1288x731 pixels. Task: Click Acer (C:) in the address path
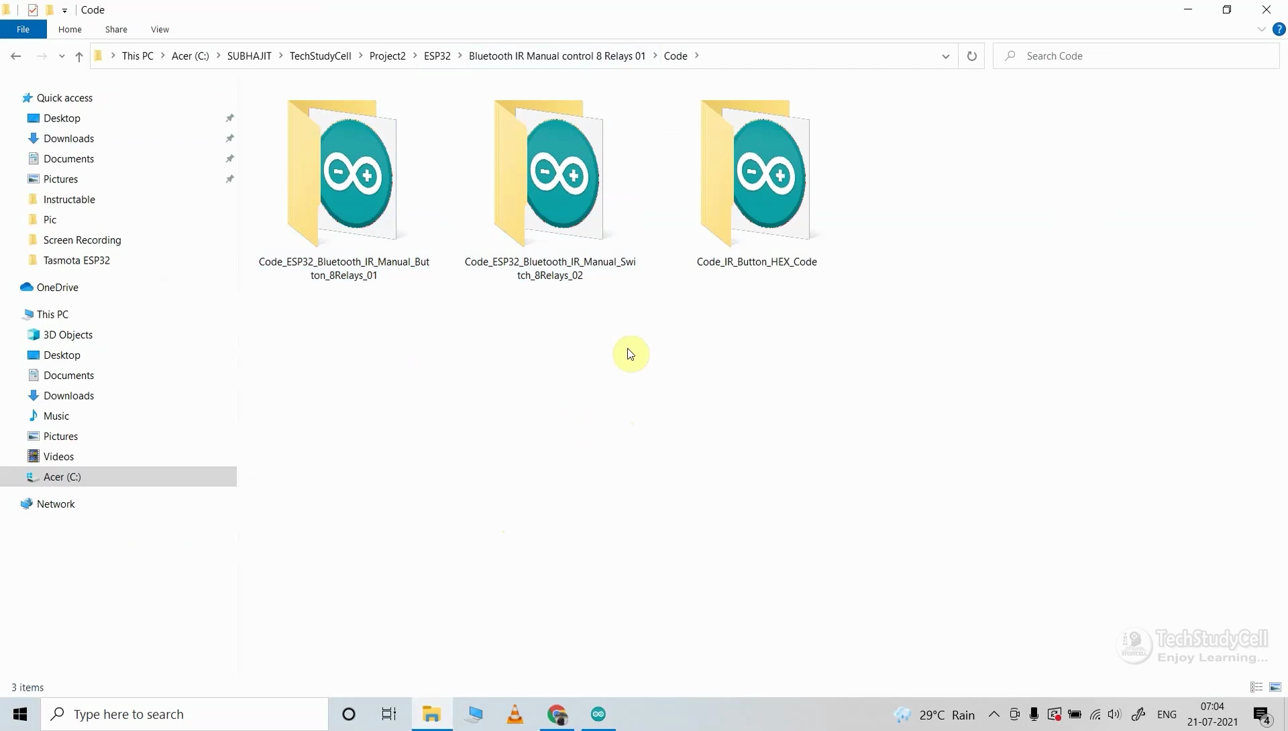(191, 56)
